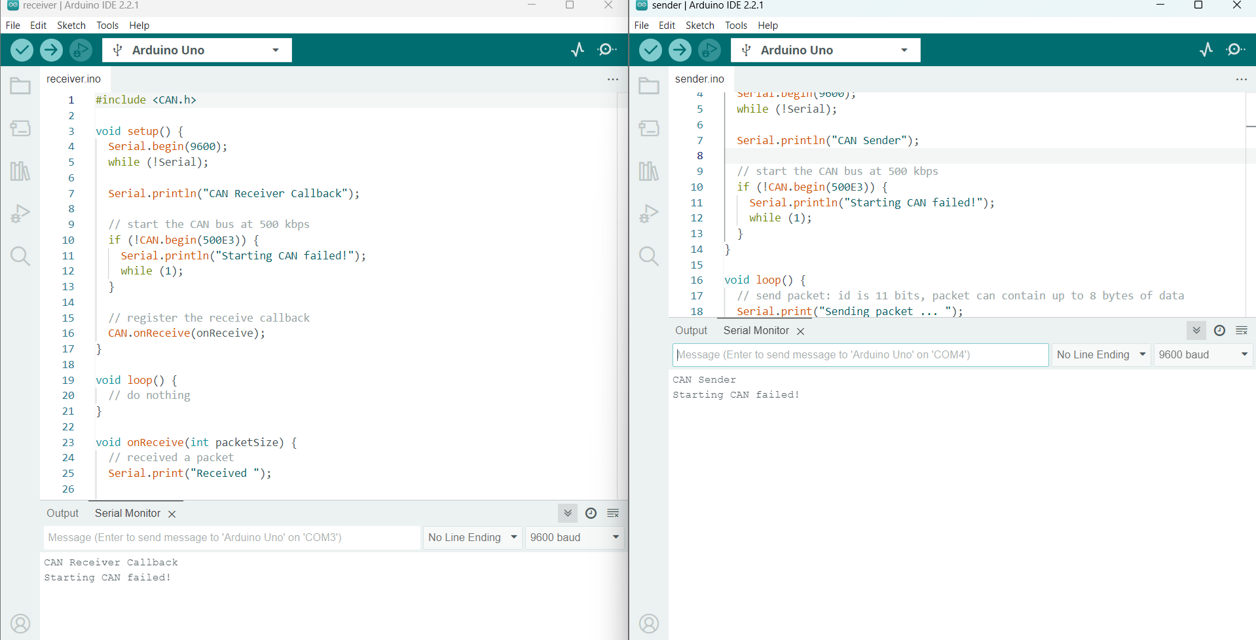Open Boards Manager in receiver sidebar
1256x640 pixels.
click(20, 128)
